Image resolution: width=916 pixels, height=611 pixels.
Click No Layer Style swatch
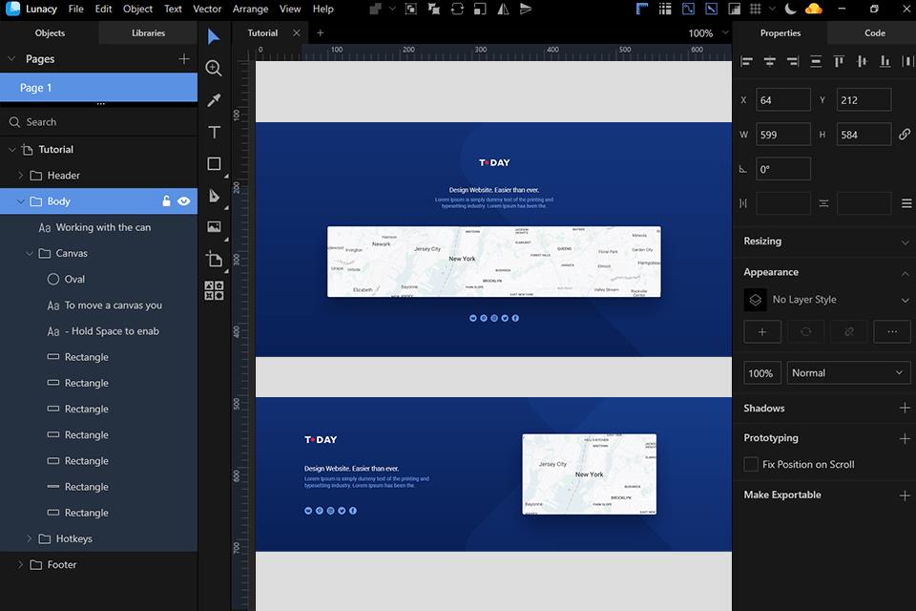(x=755, y=300)
